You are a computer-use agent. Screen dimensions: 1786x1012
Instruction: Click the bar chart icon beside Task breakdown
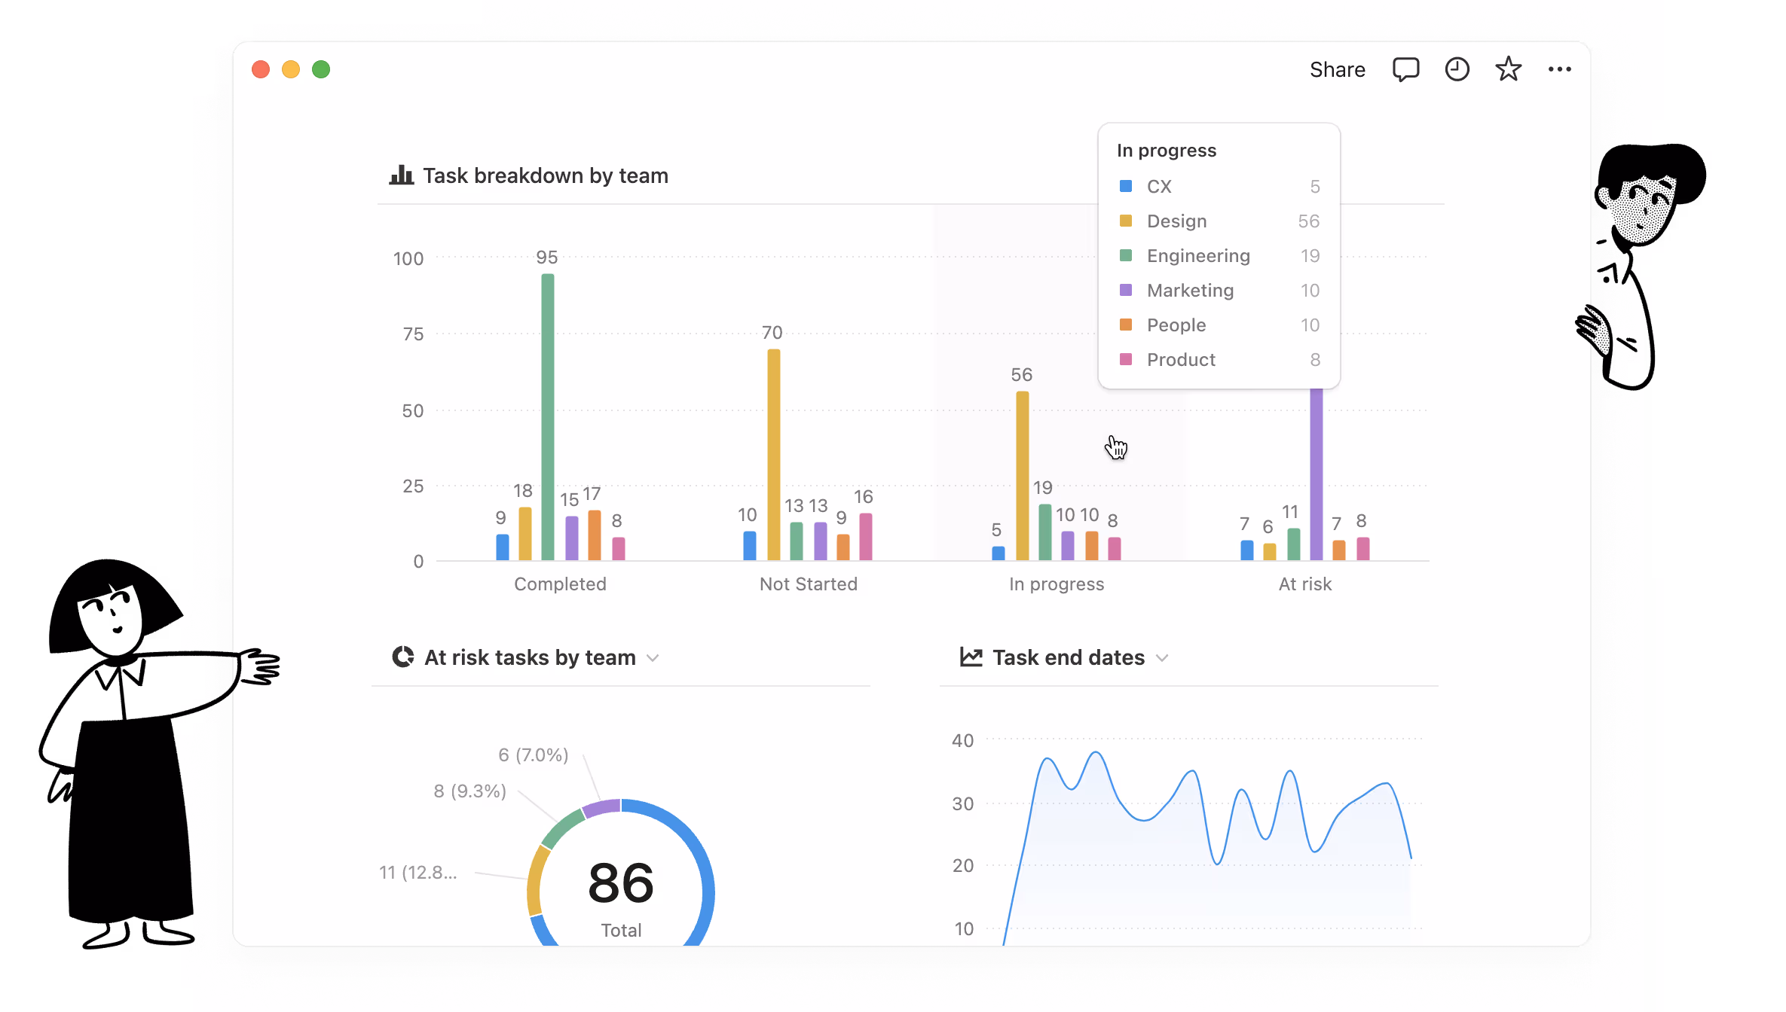(x=401, y=175)
